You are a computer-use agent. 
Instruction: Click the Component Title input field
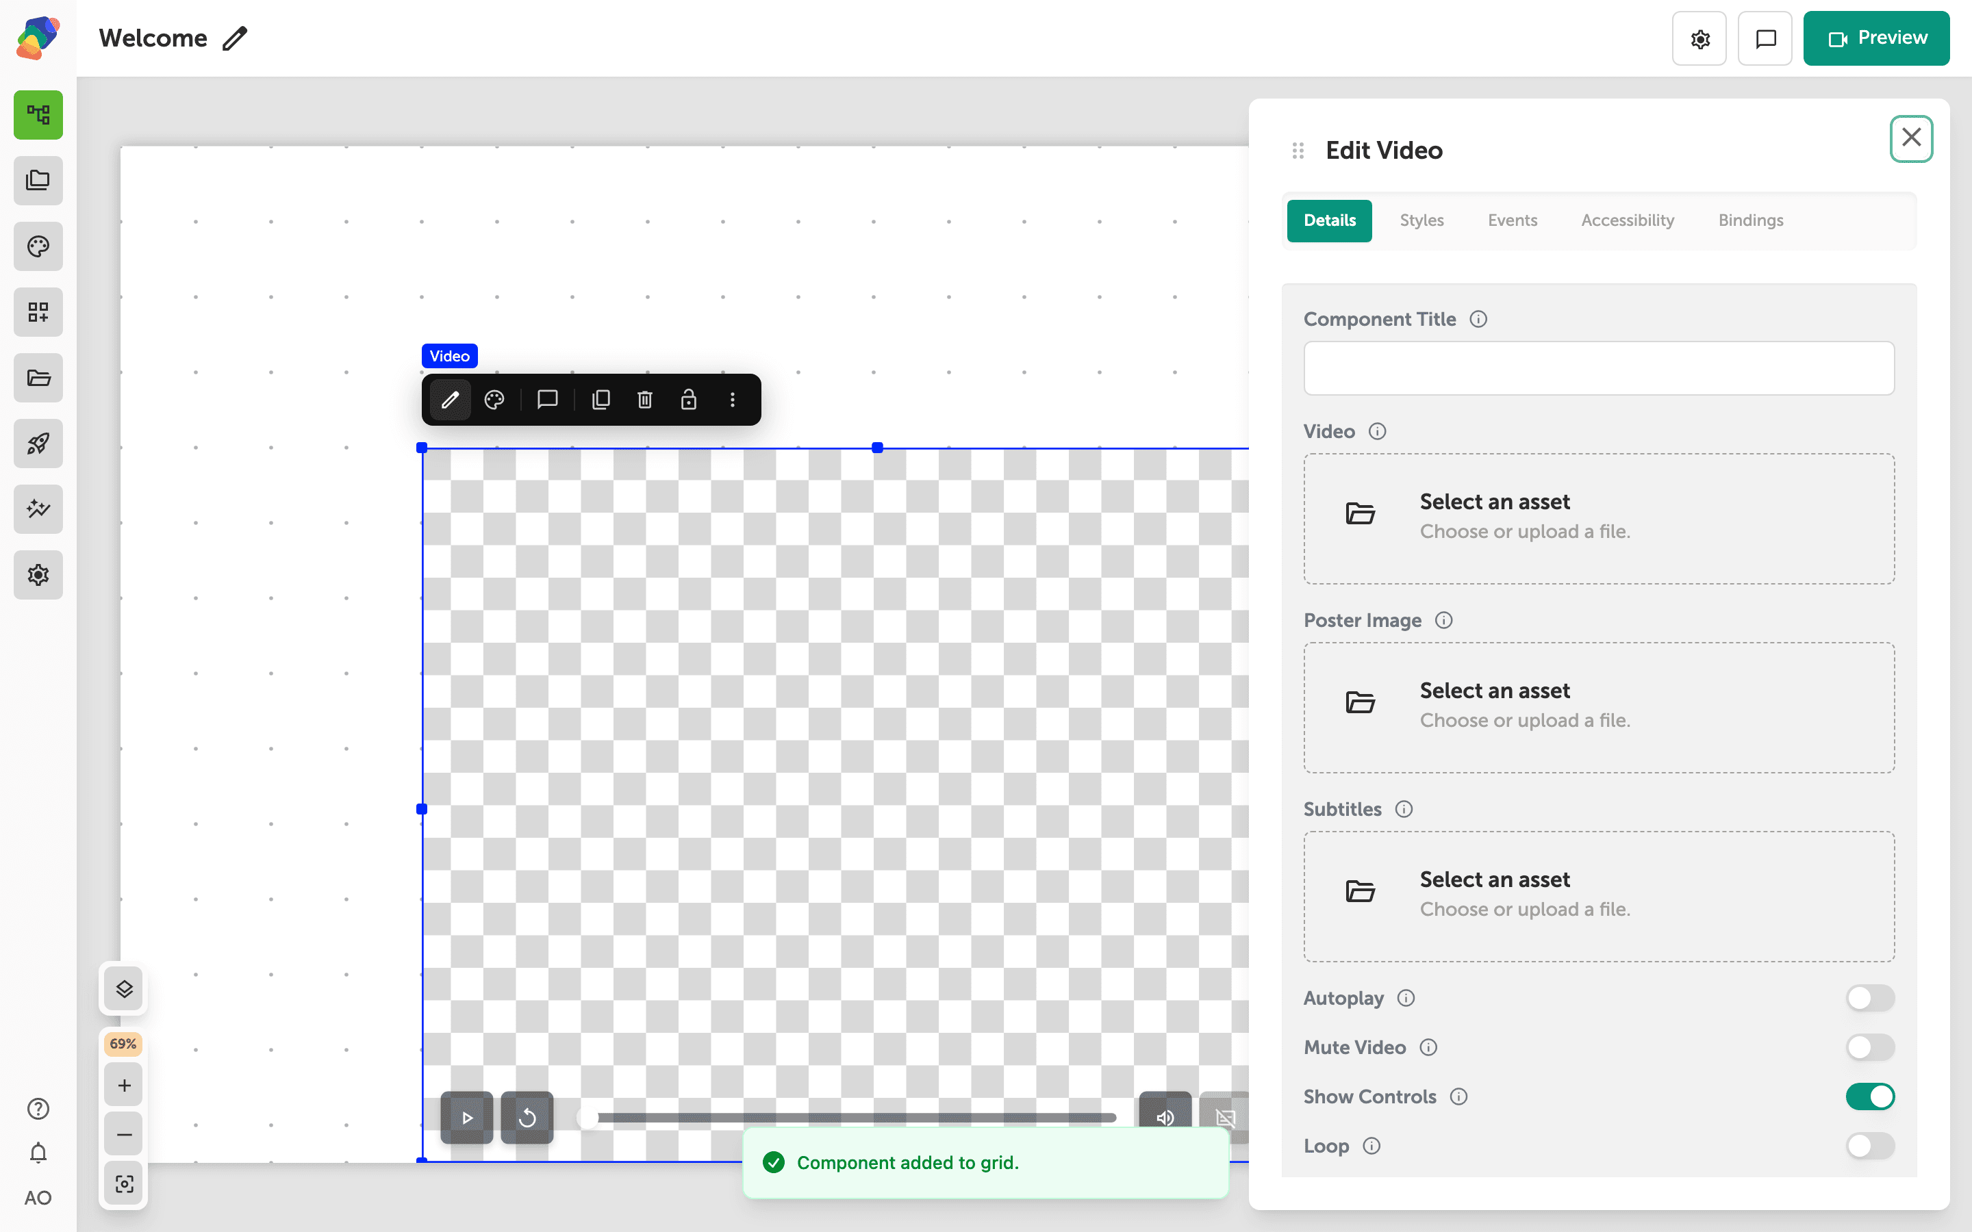tap(1599, 368)
